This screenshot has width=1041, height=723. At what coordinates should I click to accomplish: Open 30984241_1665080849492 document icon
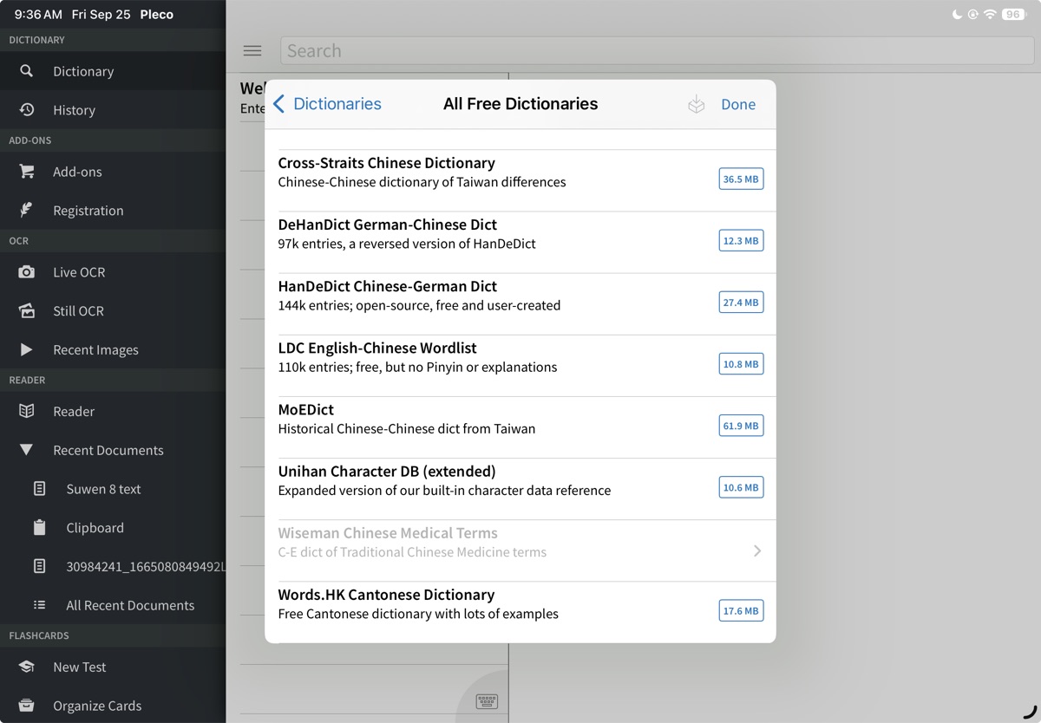pos(39,566)
